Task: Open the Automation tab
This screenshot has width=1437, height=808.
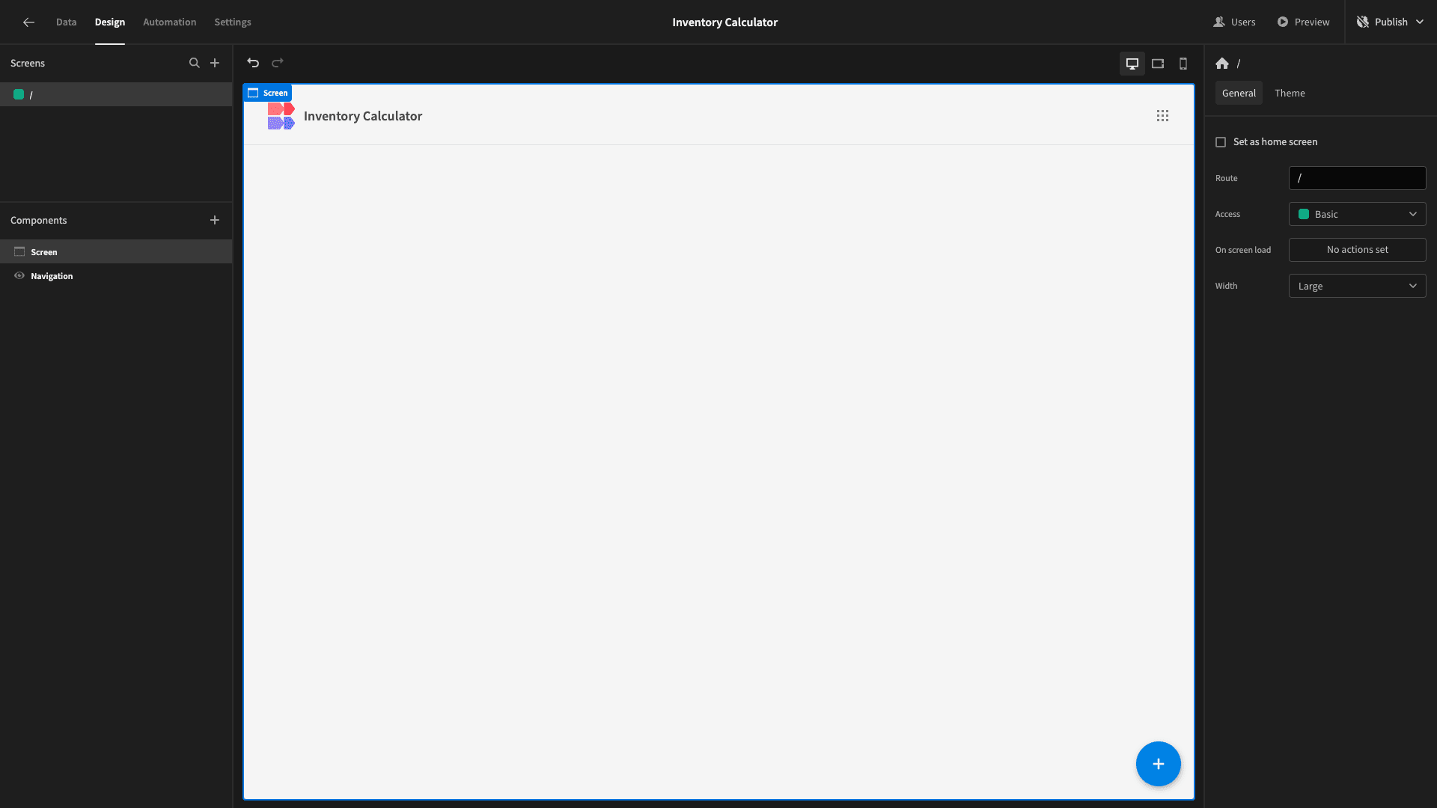Action: [170, 22]
